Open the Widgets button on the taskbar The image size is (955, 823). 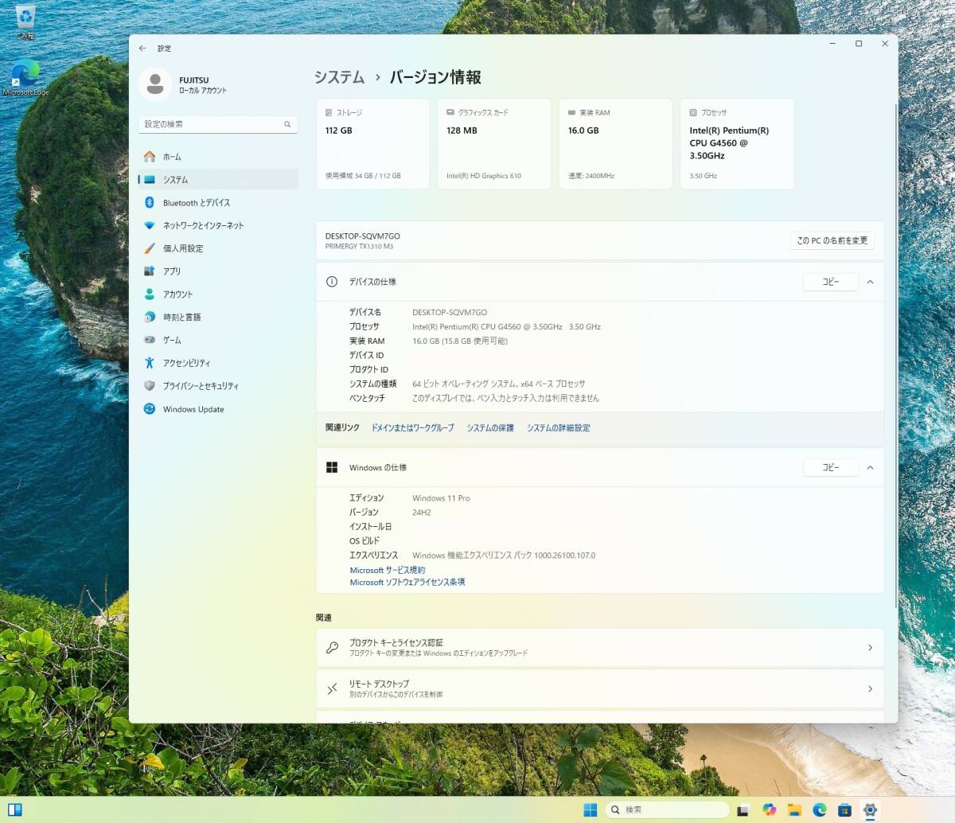coord(15,810)
